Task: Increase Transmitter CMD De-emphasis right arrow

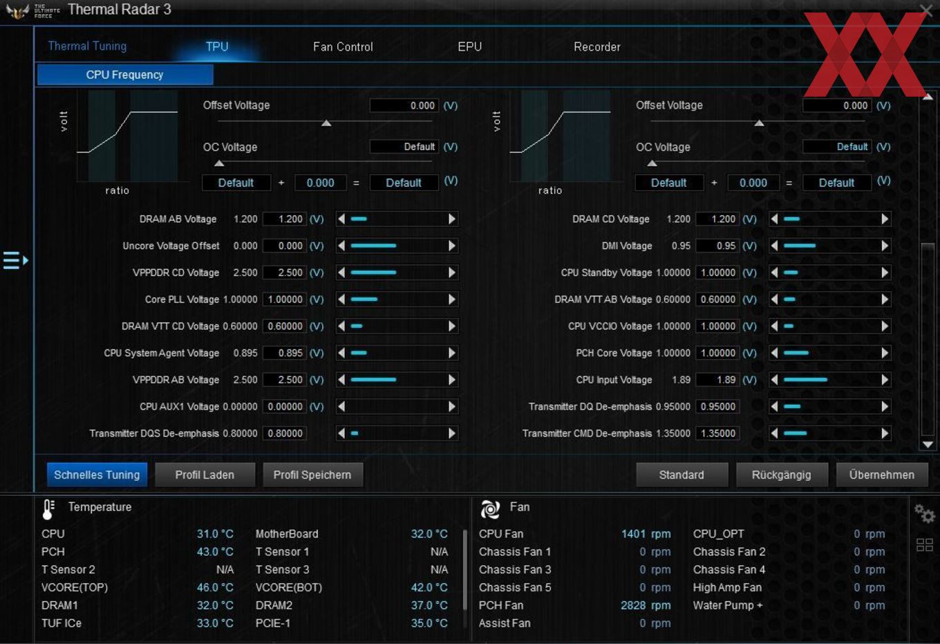Action: [885, 433]
